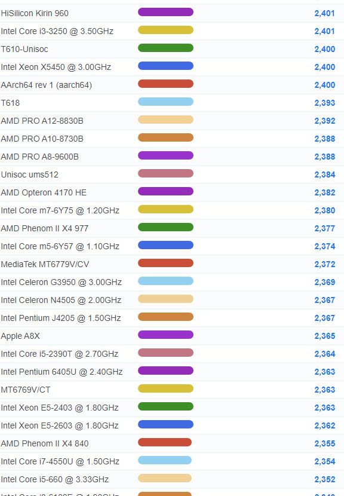Click the red bar for MediaTek MT6779V/CV
Viewport: 344px width, 496px height.
(x=165, y=263)
